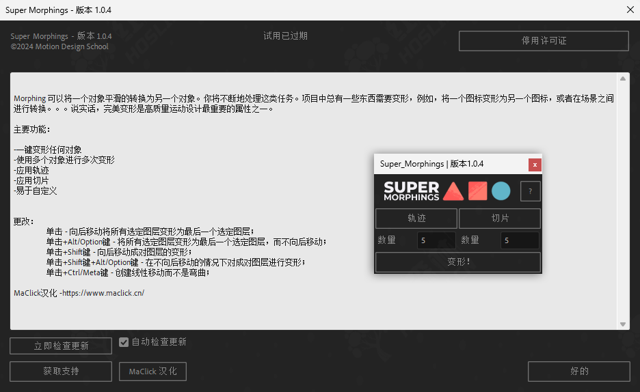
Task: Click the -应用切片 feature line
Action: [31, 180]
